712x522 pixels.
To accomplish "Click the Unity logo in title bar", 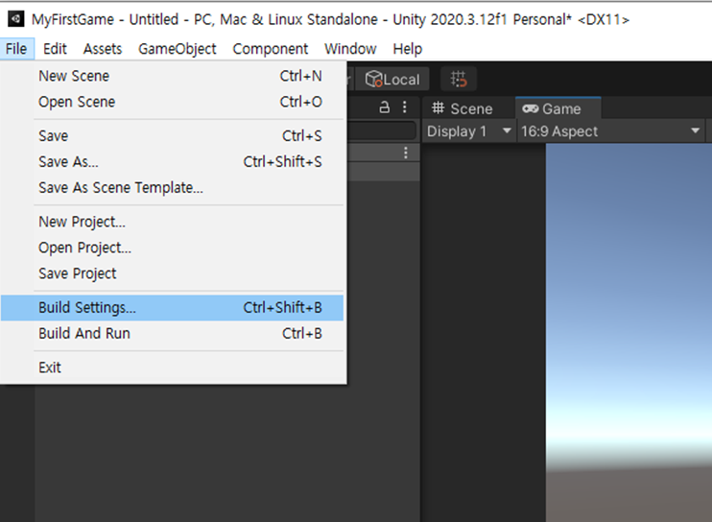I will [16, 19].
